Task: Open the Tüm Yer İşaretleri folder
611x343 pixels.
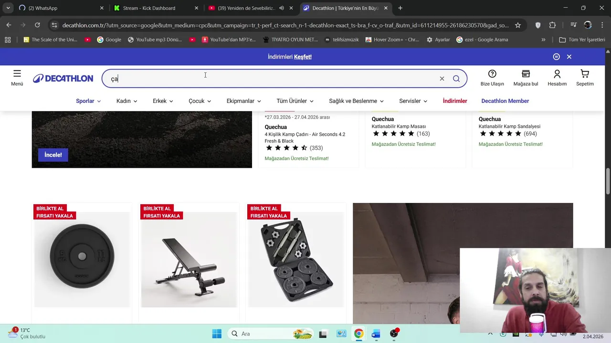Action: (x=582, y=40)
